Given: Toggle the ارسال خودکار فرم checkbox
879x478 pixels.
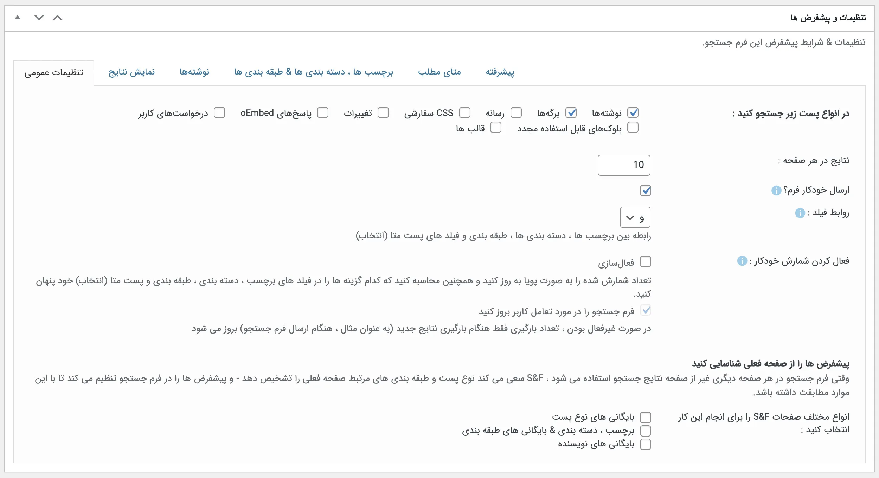Looking at the screenshot, I should click(646, 190).
